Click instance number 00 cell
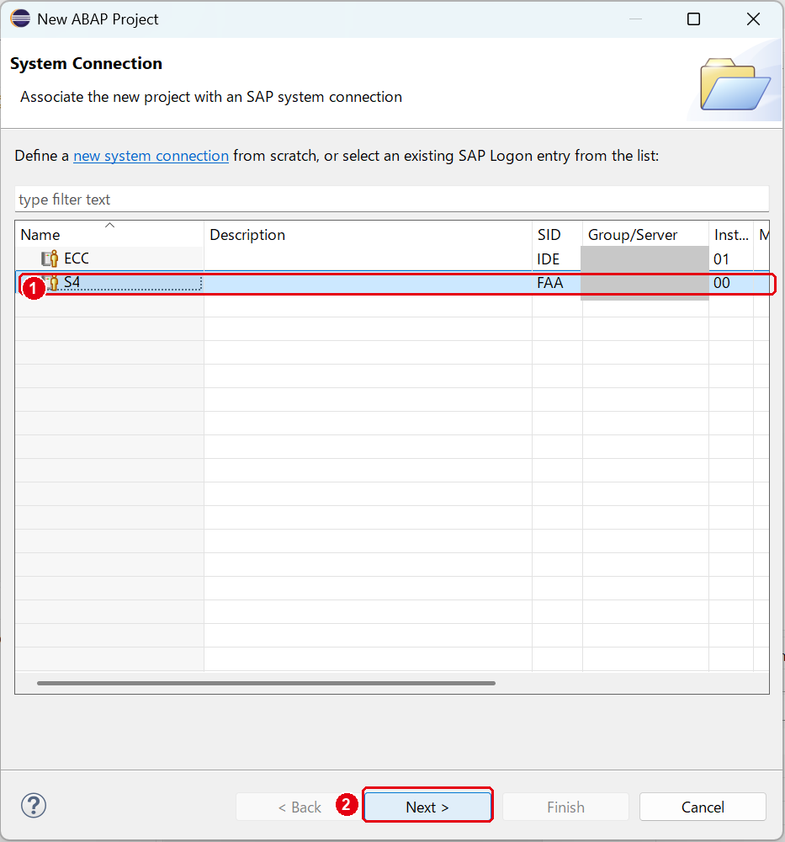 (722, 283)
